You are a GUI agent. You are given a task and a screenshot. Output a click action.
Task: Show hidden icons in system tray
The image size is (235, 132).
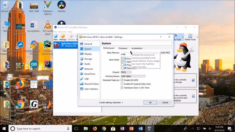pyautogui.click(x=192, y=129)
